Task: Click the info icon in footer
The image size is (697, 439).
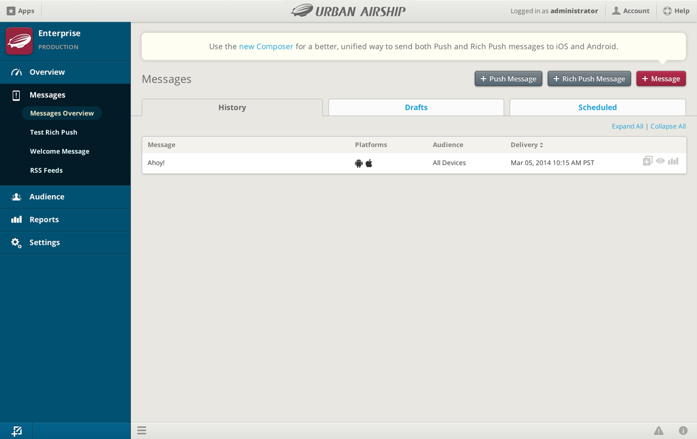Action: click(683, 431)
